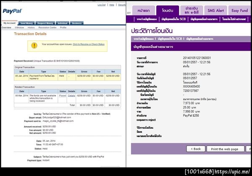Click the yellow warning exclamation icon

click(x=34, y=46)
